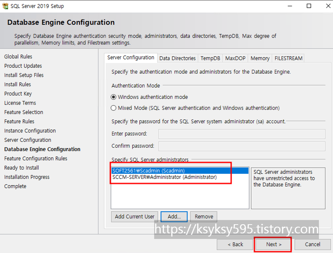Select Windows authentication mode radio button
This screenshot has height=253, width=333.
pyautogui.click(x=114, y=97)
